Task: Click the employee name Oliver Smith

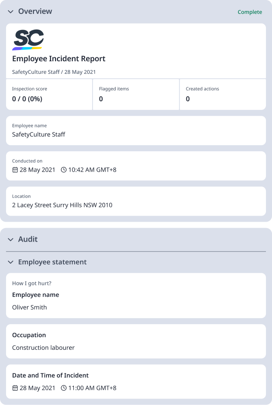Action: (30, 307)
